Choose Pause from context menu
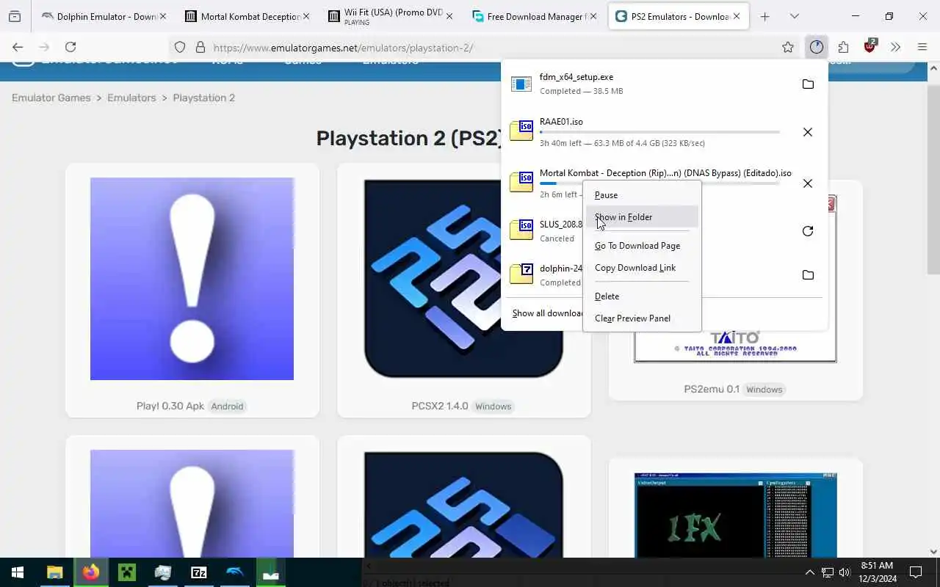 click(x=642, y=195)
